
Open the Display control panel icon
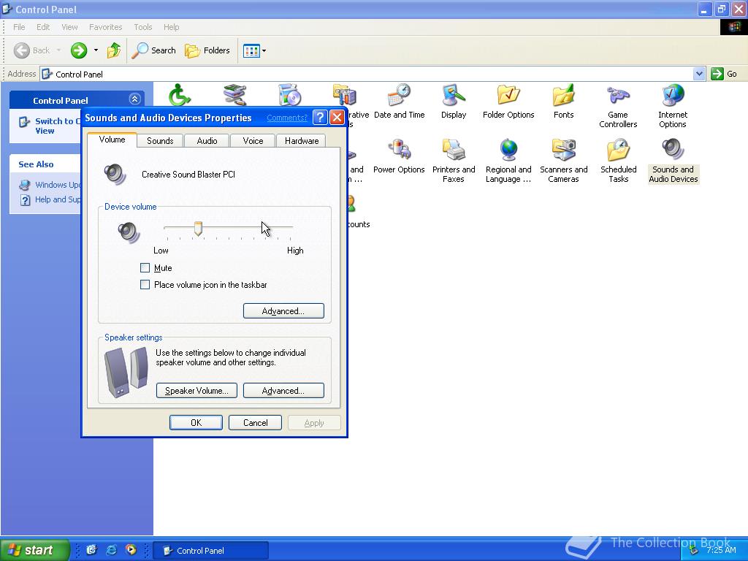(453, 101)
